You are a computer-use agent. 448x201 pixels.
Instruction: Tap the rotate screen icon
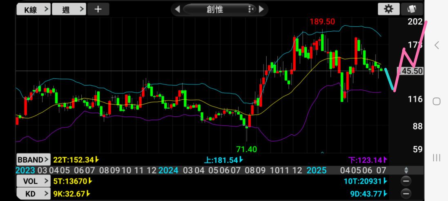pyautogui.click(x=412, y=9)
